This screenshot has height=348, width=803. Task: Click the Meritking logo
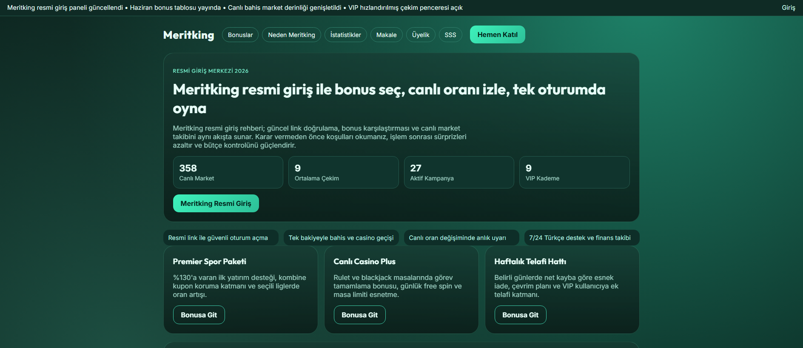[x=188, y=35]
